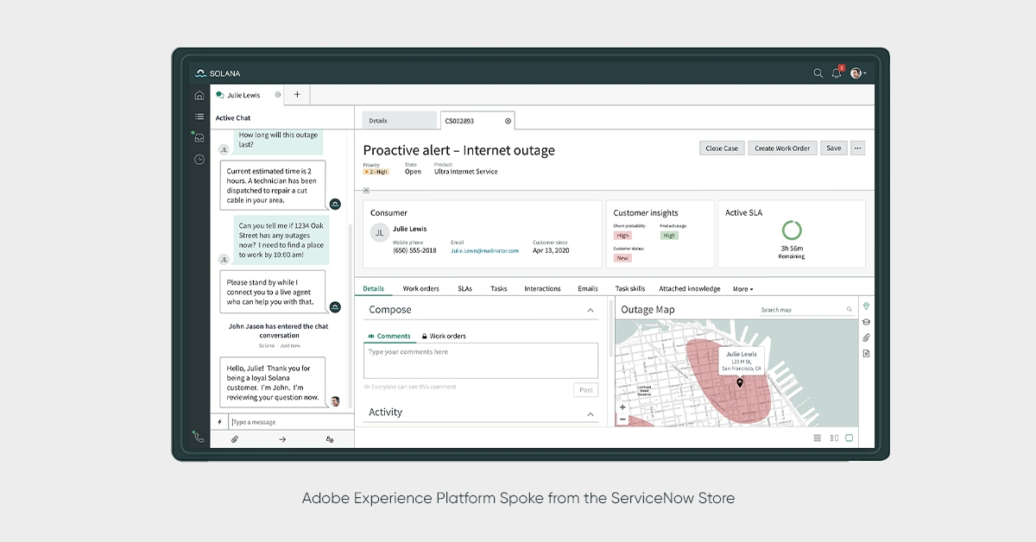Open the Task skills tab

(630, 288)
